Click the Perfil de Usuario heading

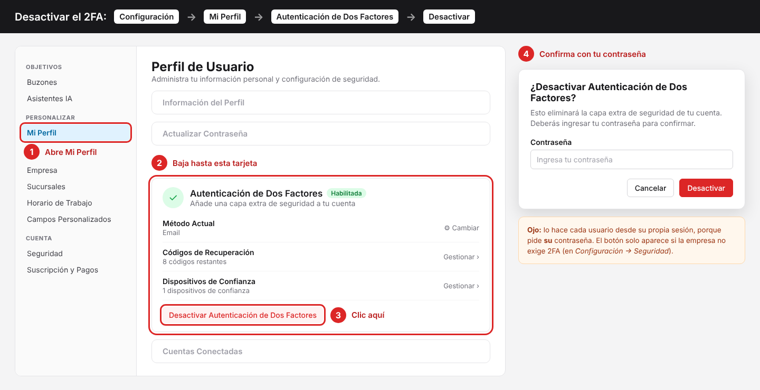(x=203, y=67)
